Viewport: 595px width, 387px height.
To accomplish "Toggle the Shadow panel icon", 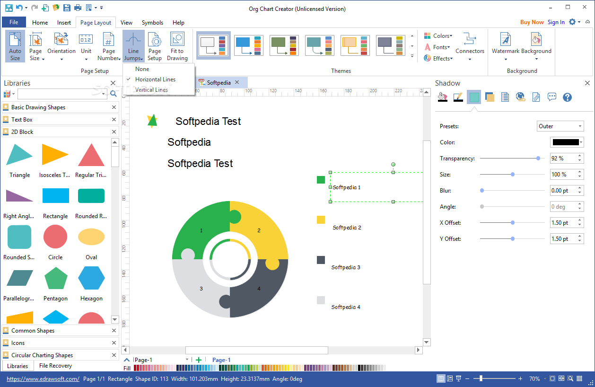I will (x=474, y=97).
